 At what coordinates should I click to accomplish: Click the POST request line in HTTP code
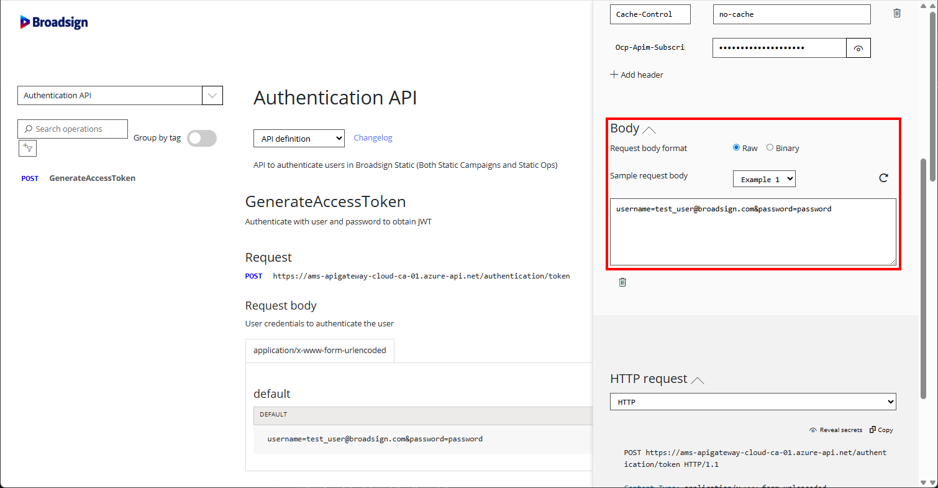pyautogui.click(x=755, y=458)
